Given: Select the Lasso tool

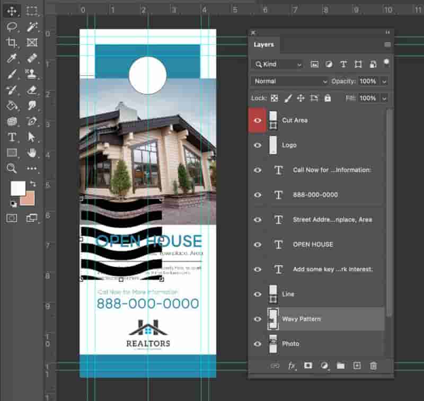Looking at the screenshot, I should click(x=12, y=26).
